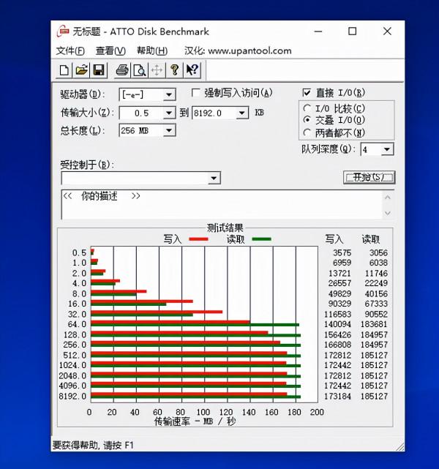Click write value 3575 in results

pyautogui.click(x=342, y=253)
